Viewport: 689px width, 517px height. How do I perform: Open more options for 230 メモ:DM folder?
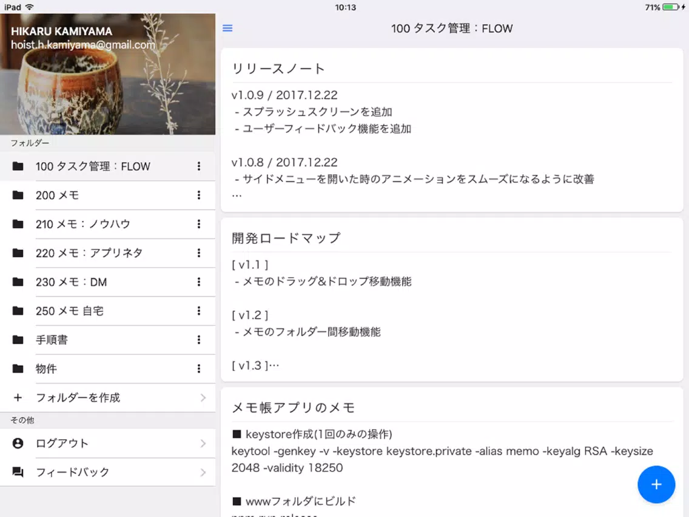click(199, 282)
